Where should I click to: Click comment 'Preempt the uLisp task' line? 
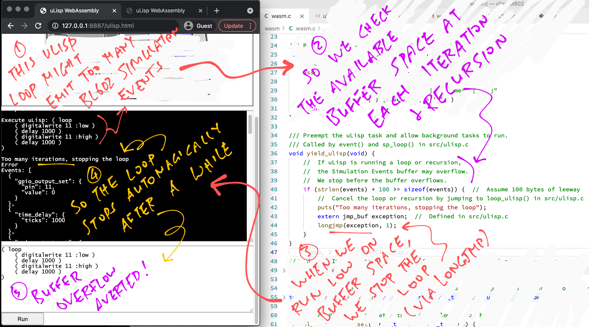pyautogui.click(x=398, y=135)
